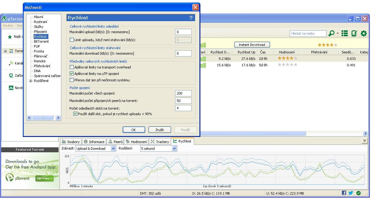Open the Trackery tab
The width and height of the screenshot is (373, 198).
point(160,142)
